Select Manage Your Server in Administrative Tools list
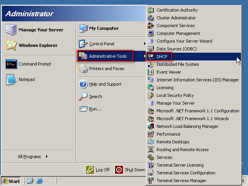Viewport: 248px width, 186px height. click(x=194, y=103)
